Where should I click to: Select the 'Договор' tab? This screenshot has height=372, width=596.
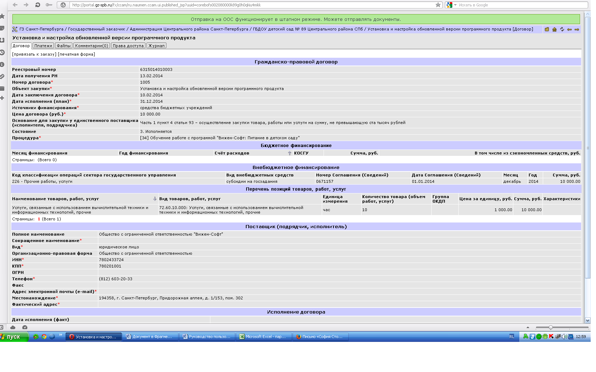[x=21, y=46]
